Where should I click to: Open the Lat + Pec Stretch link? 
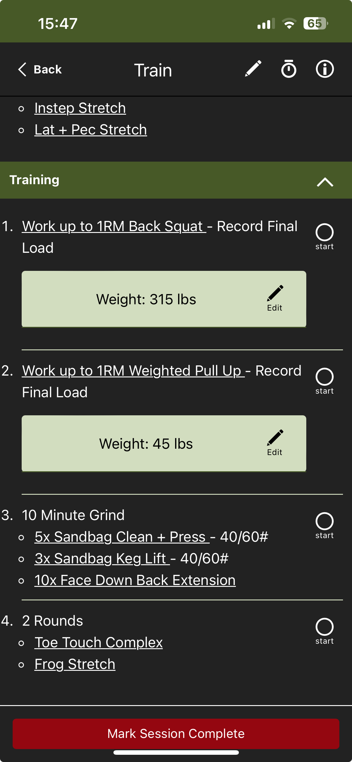pyautogui.click(x=91, y=130)
